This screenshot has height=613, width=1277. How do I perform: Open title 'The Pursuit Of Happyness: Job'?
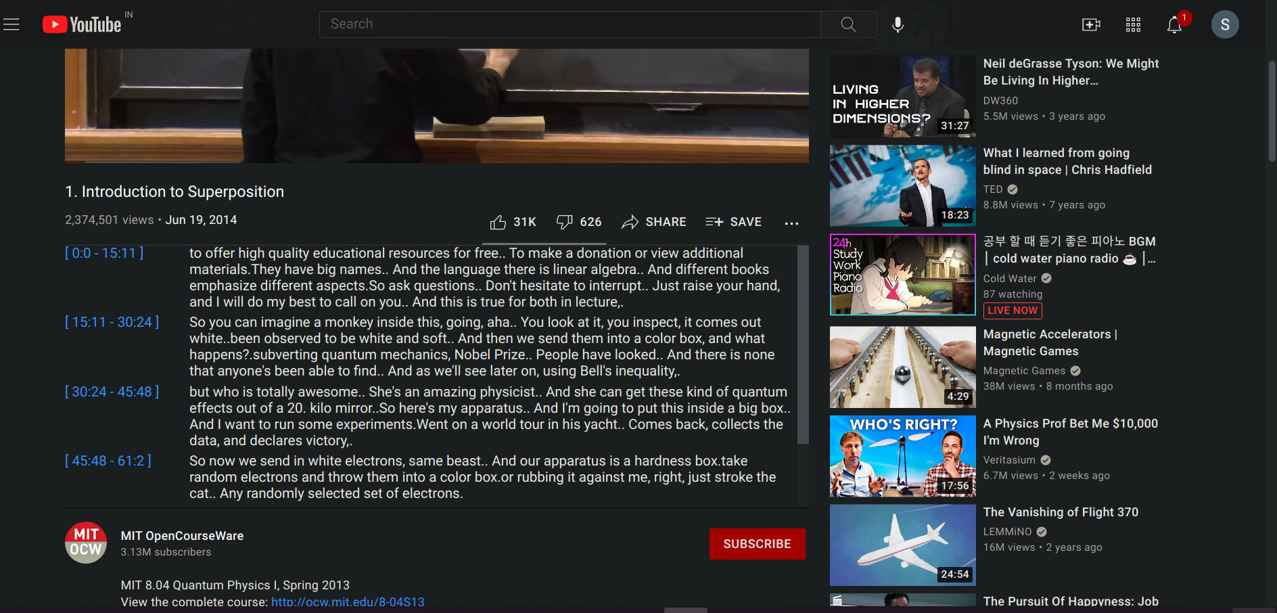1071,601
